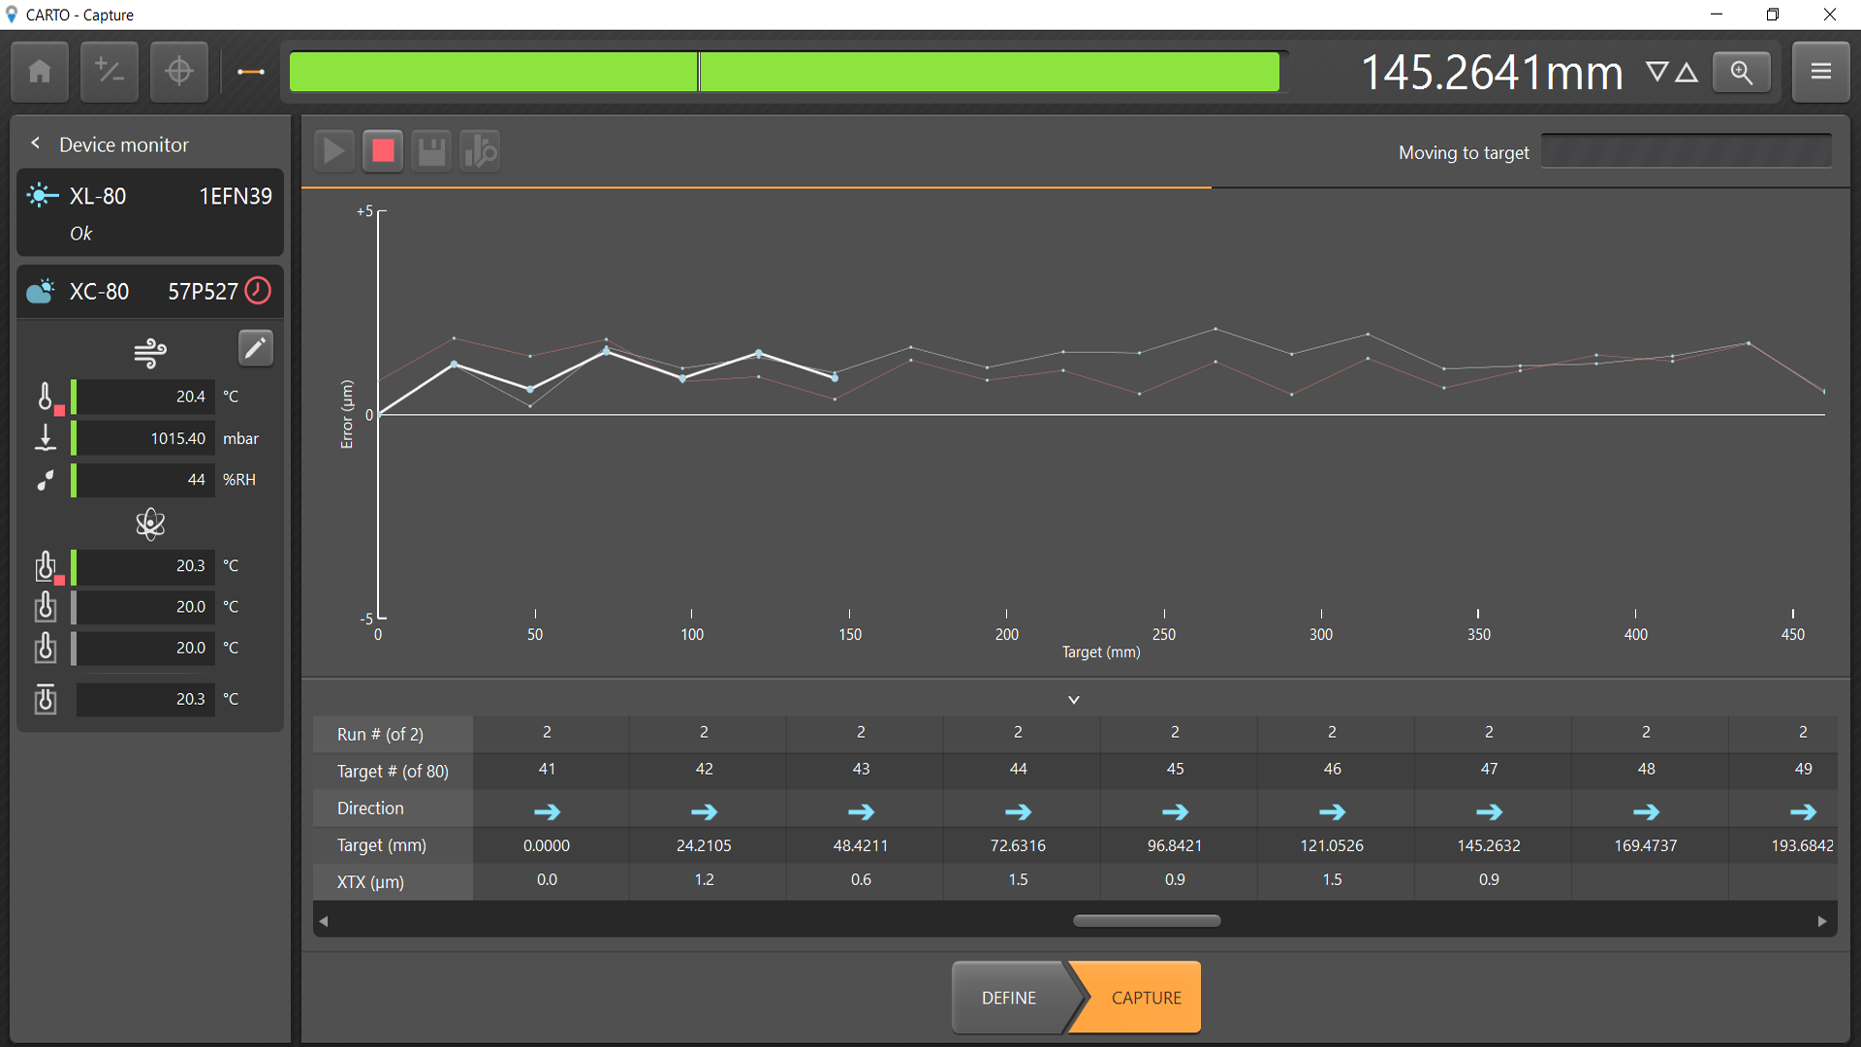Select the XL-80 laser device entry
The image size is (1861, 1047).
150,212
